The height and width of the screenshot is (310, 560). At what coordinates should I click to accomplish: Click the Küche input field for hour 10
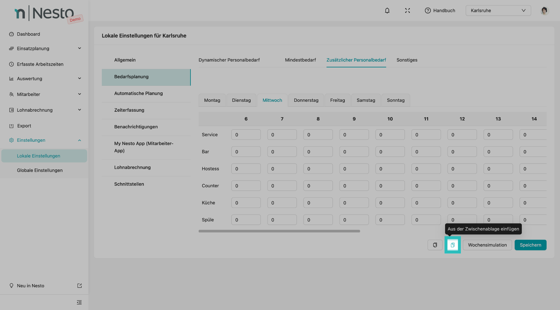point(390,203)
